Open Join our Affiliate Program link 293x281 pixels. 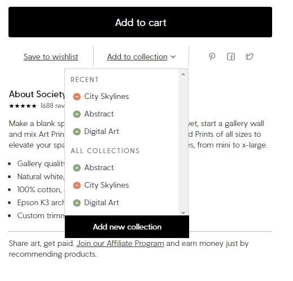[x=120, y=243]
